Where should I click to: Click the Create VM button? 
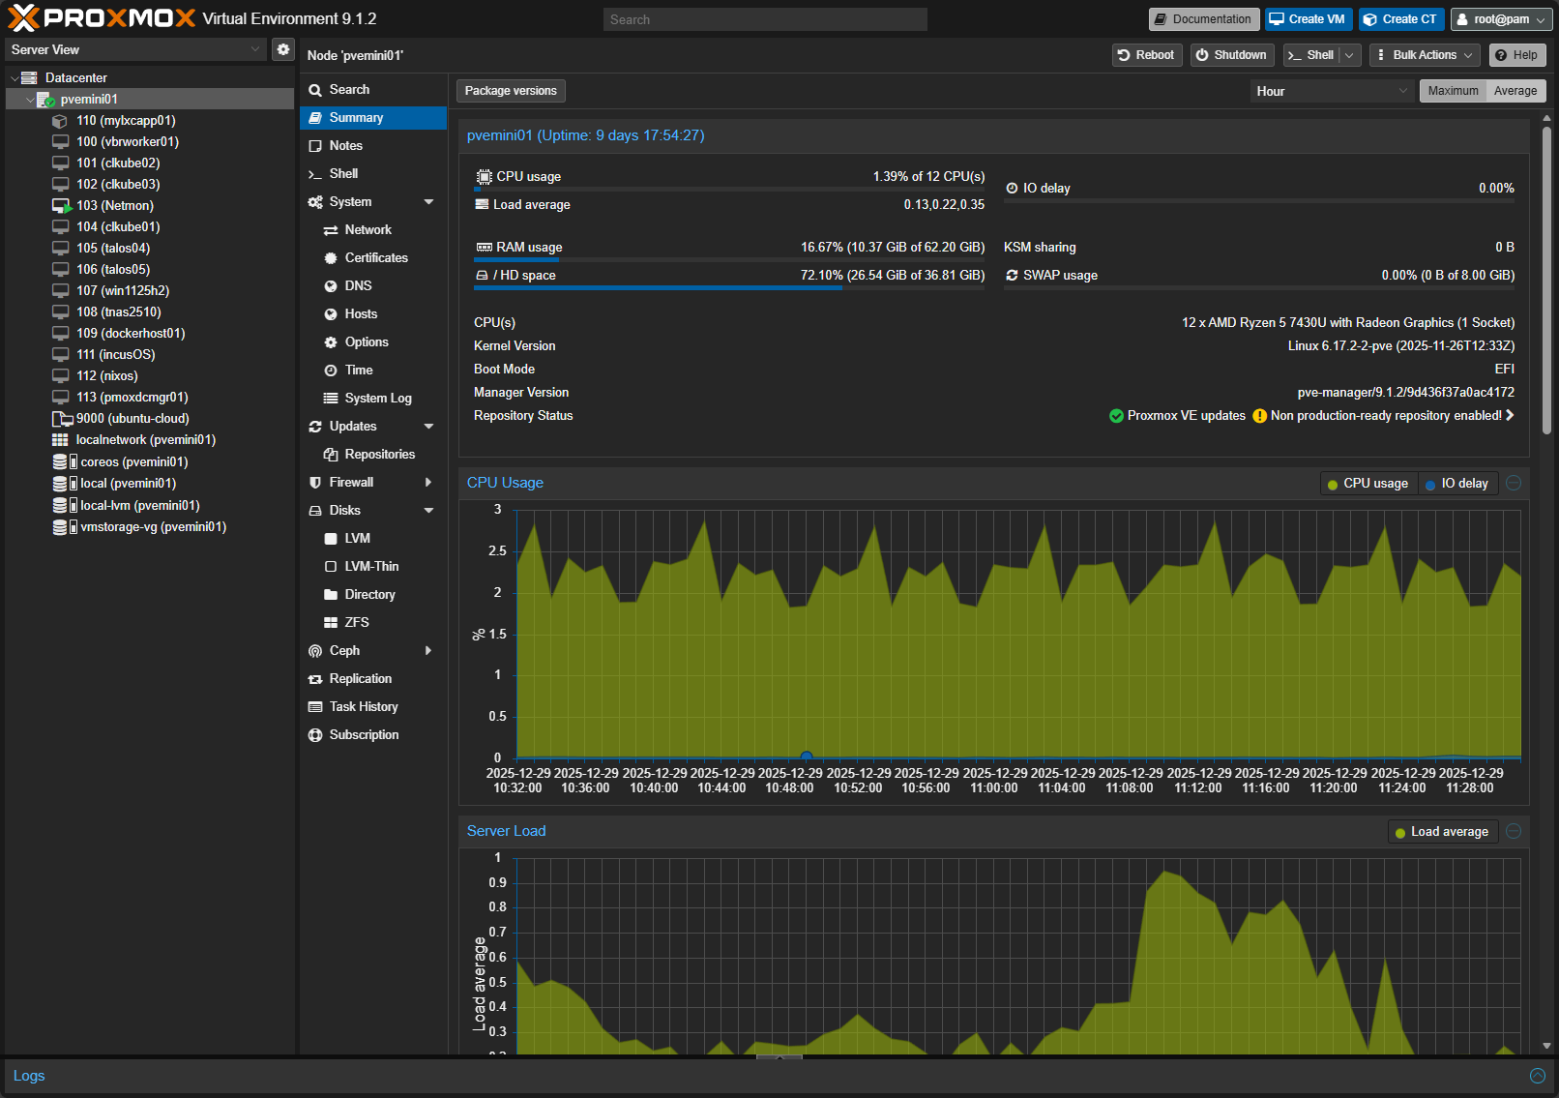(1308, 18)
